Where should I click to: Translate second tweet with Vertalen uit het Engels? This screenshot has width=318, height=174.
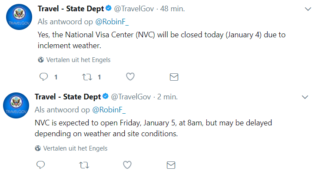click(75, 148)
